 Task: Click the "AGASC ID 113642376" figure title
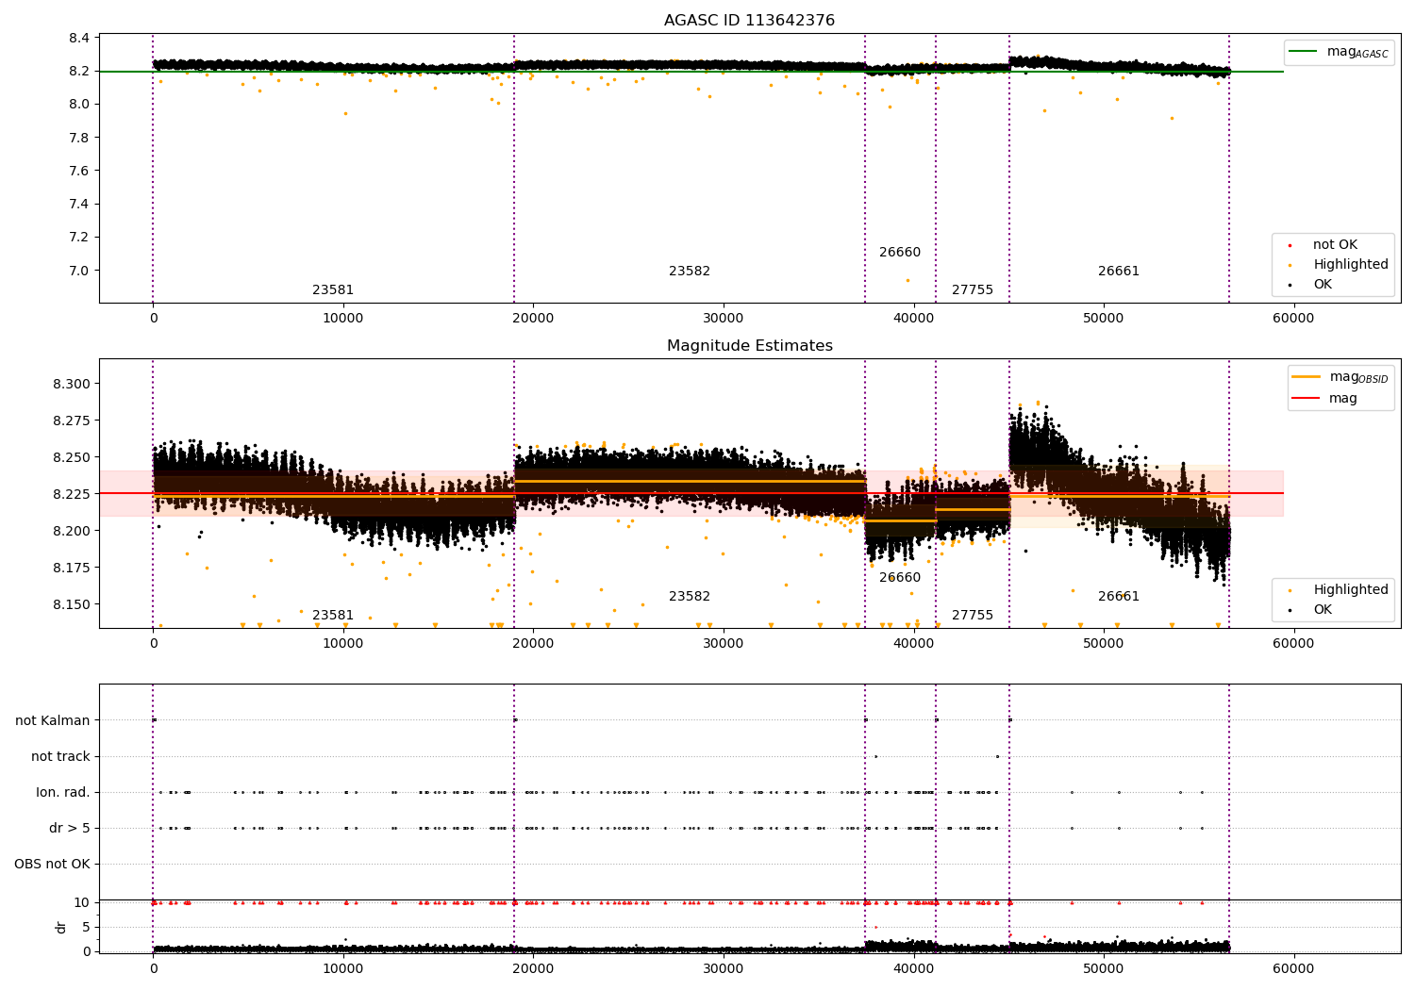[749, 21]
